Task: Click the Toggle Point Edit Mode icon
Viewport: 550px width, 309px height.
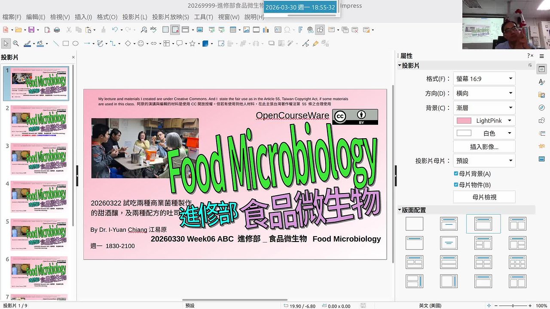Action: point(306,43)
